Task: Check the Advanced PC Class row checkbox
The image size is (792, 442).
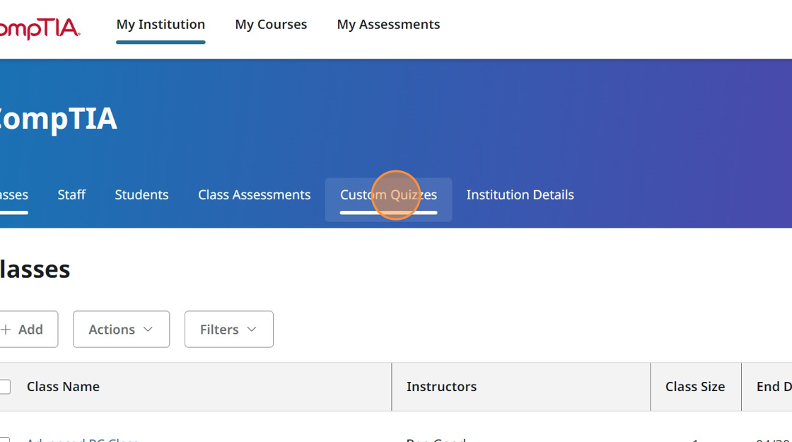Action: click(4, 440)
